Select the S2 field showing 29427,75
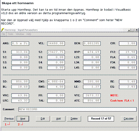This screenshot has height=131, width=139. point(56,52)
